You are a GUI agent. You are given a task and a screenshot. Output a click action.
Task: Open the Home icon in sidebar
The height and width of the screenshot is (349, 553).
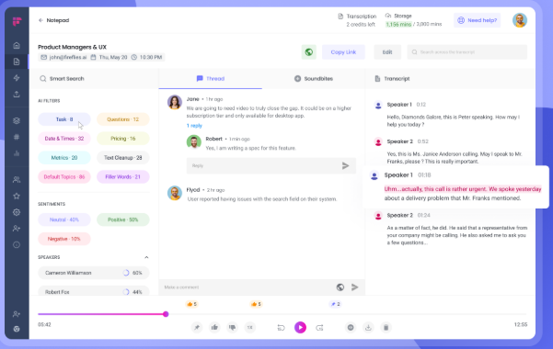point(17,45)
